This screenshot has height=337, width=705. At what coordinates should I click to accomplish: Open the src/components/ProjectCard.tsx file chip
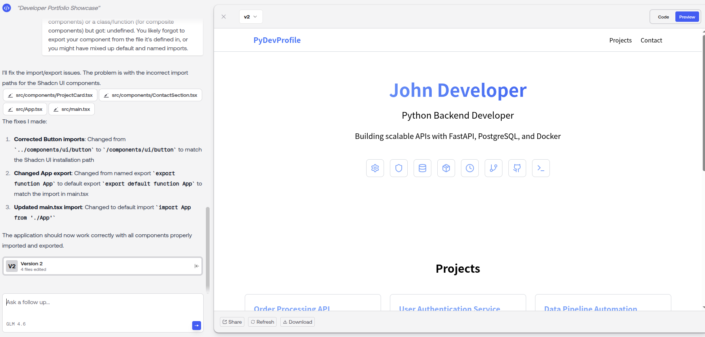[x=50, y=95]
